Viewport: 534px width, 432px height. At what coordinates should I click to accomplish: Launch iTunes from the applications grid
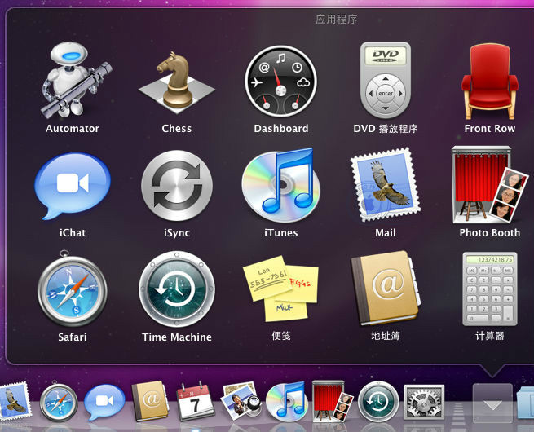281,185
